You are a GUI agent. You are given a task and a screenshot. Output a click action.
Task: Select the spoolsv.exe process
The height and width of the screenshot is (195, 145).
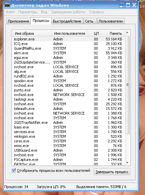tap(68, 81)
